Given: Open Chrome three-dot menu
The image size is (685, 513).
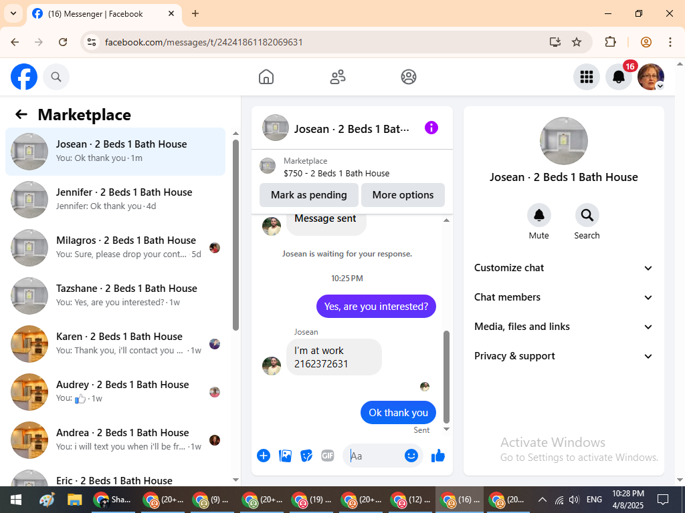Looking at the screenshot, I should [x=670, y=42].
